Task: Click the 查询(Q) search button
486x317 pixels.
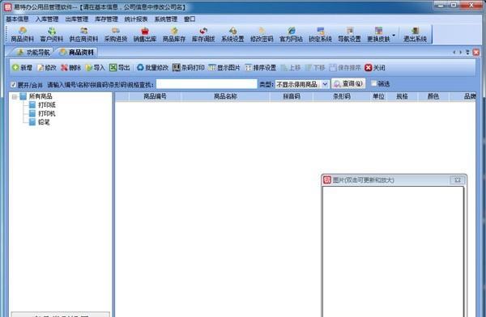Action: 348,83
